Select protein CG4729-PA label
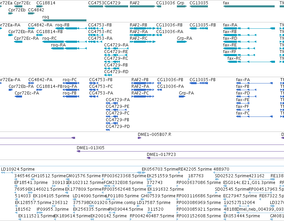The height and width of the screenshot is (221, 284). tap(118, 100)
